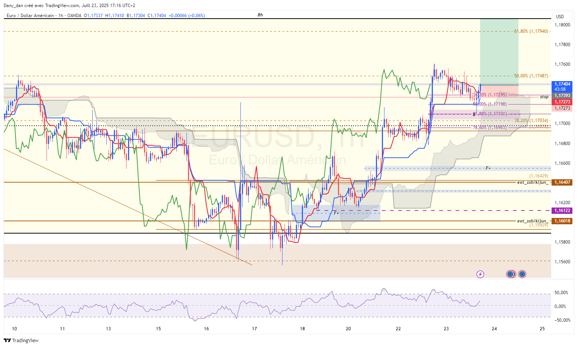Click the open value O1,17337
578x347 pixels.
click(x=93, y=16)
